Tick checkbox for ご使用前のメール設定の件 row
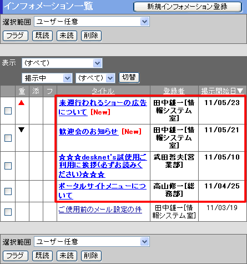The height and width of the screenshot is (264, 247). click(8, 212)
